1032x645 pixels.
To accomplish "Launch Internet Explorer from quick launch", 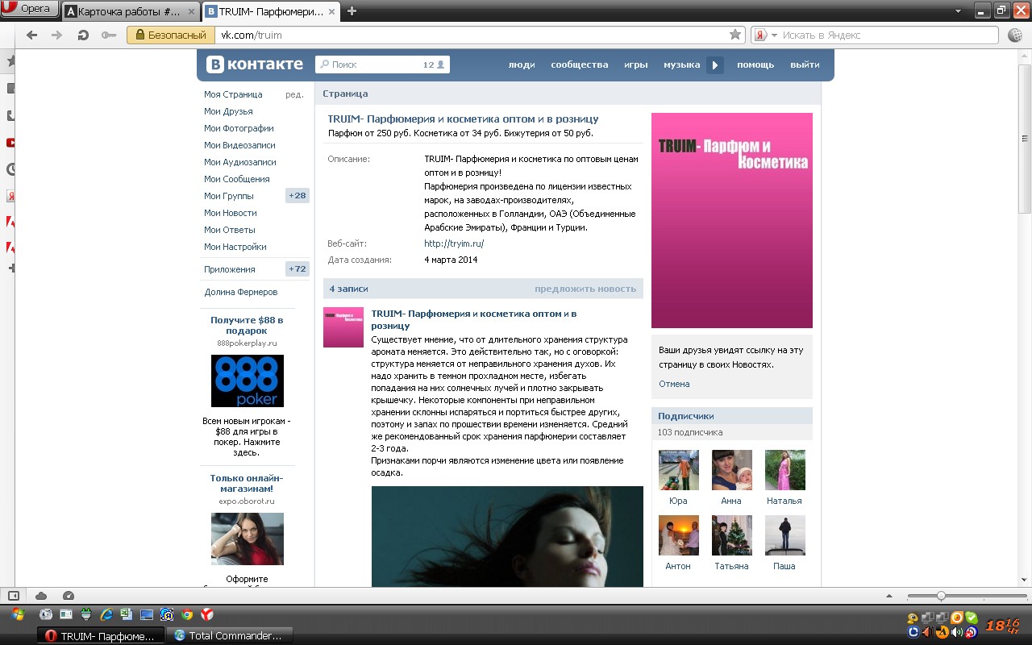I will click(x=106, y=614).
